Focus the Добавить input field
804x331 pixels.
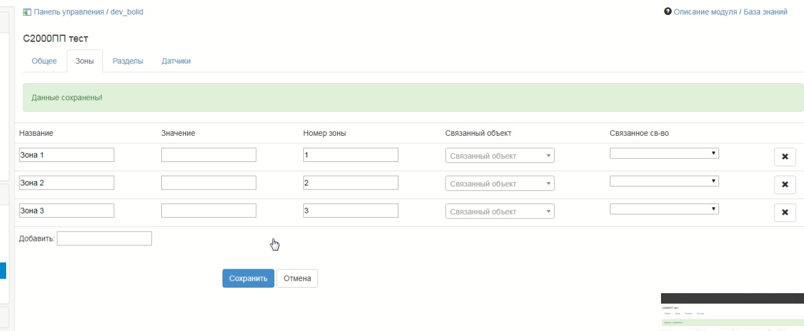[x=104, y=239]
